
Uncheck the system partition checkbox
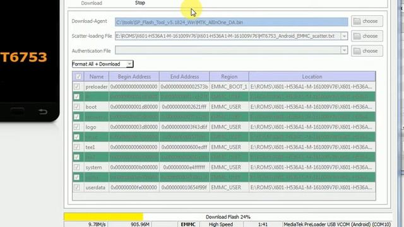click(77, 167)
